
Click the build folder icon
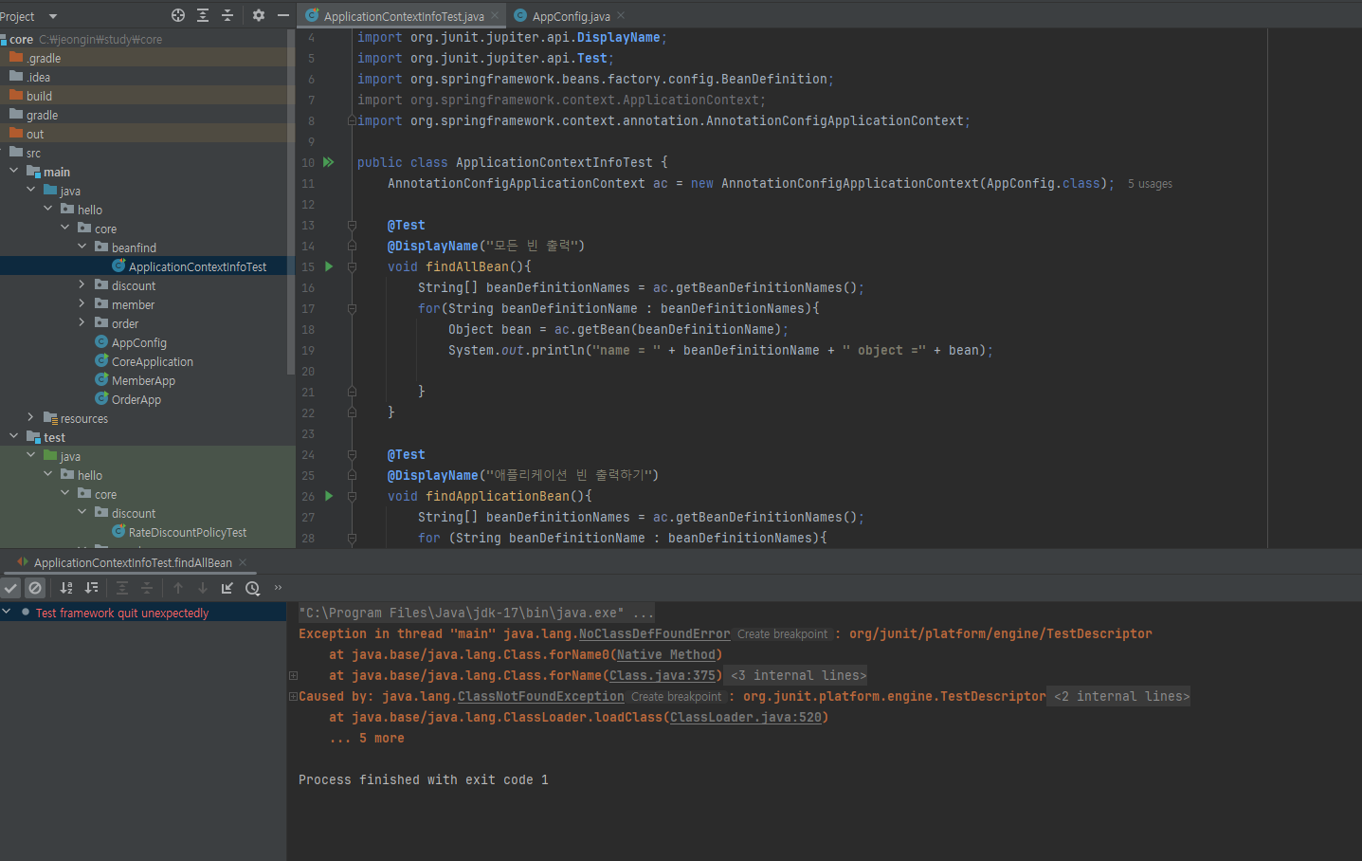coord(16,96)
